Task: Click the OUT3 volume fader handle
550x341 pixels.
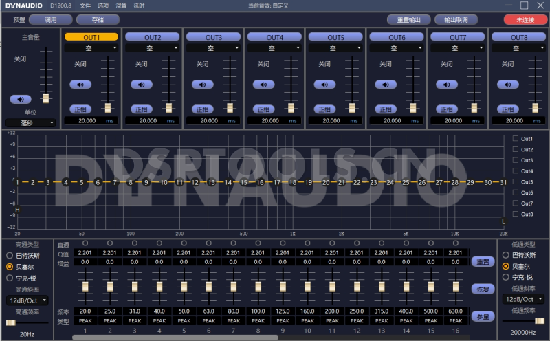Action: tap(230, 108)
